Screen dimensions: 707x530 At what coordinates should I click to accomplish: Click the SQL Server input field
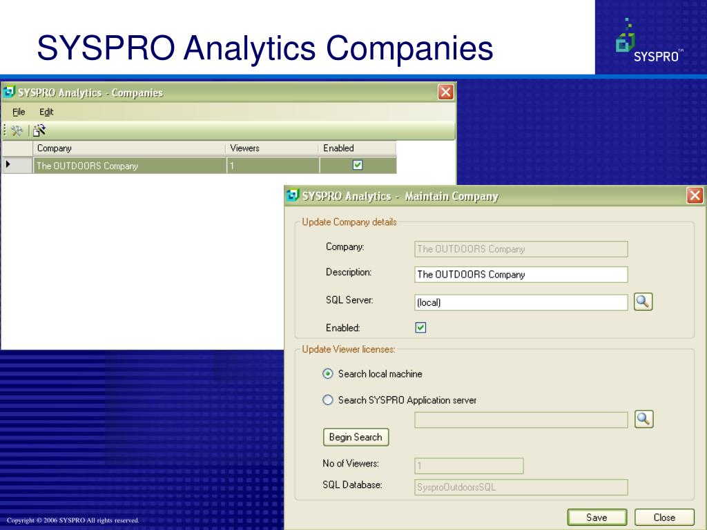pyautogui.click(x=521, y=302)
